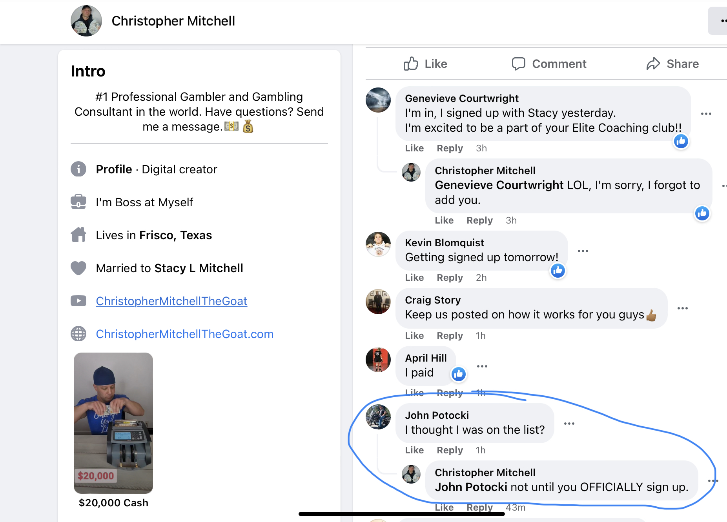Screen dimensions: 727x522
Task: Open the Comment speech bubble button
Action: (x=549, y=64)
